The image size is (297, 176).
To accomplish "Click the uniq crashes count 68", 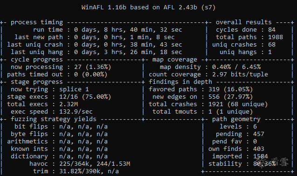I will tap(272, 45).
